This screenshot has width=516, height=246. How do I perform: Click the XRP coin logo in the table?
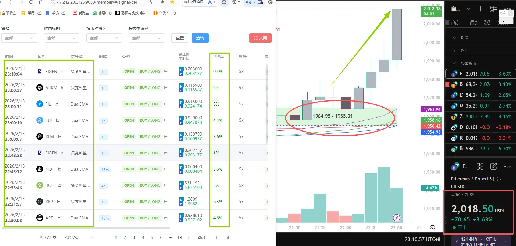(x=40, y=201)
